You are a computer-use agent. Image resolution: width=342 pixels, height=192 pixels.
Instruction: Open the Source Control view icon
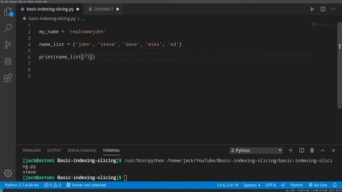[8, 45]
